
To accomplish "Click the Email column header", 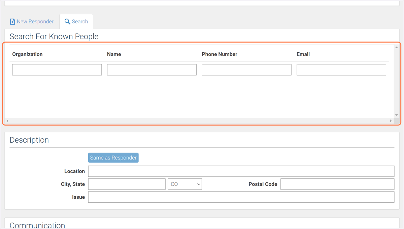I will 303,54.
